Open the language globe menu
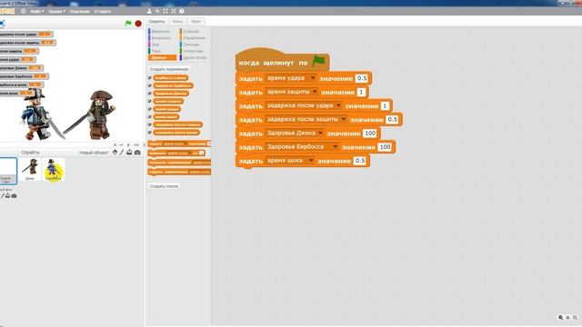582x327 pixels. [x=23, y=11]
